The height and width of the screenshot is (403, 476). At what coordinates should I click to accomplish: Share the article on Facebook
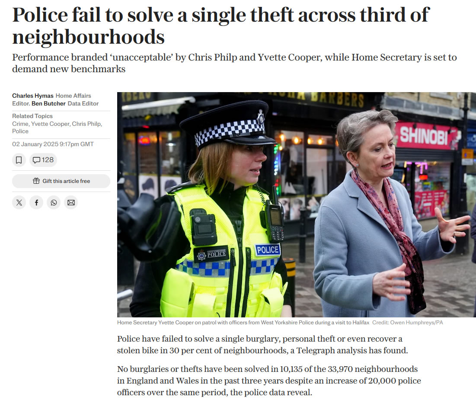[36, 202]
